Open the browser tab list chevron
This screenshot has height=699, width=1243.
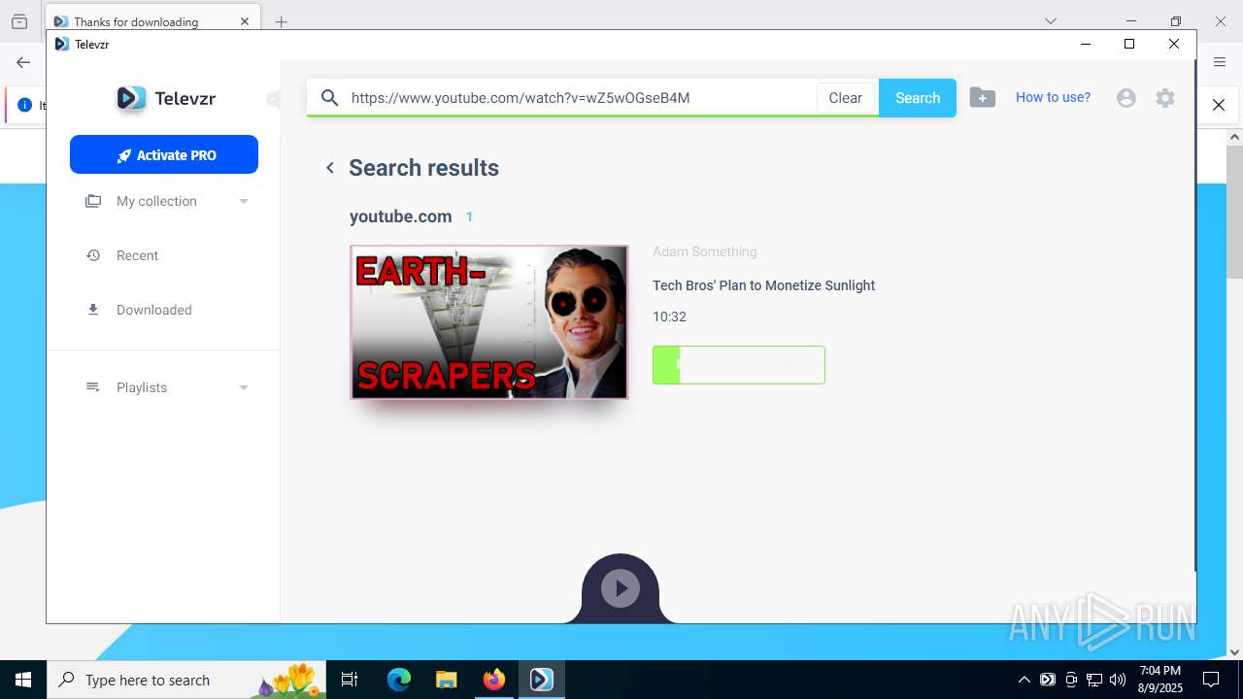click(1051, 21)
